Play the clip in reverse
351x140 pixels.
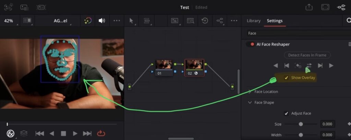click(x=52, y=134)
